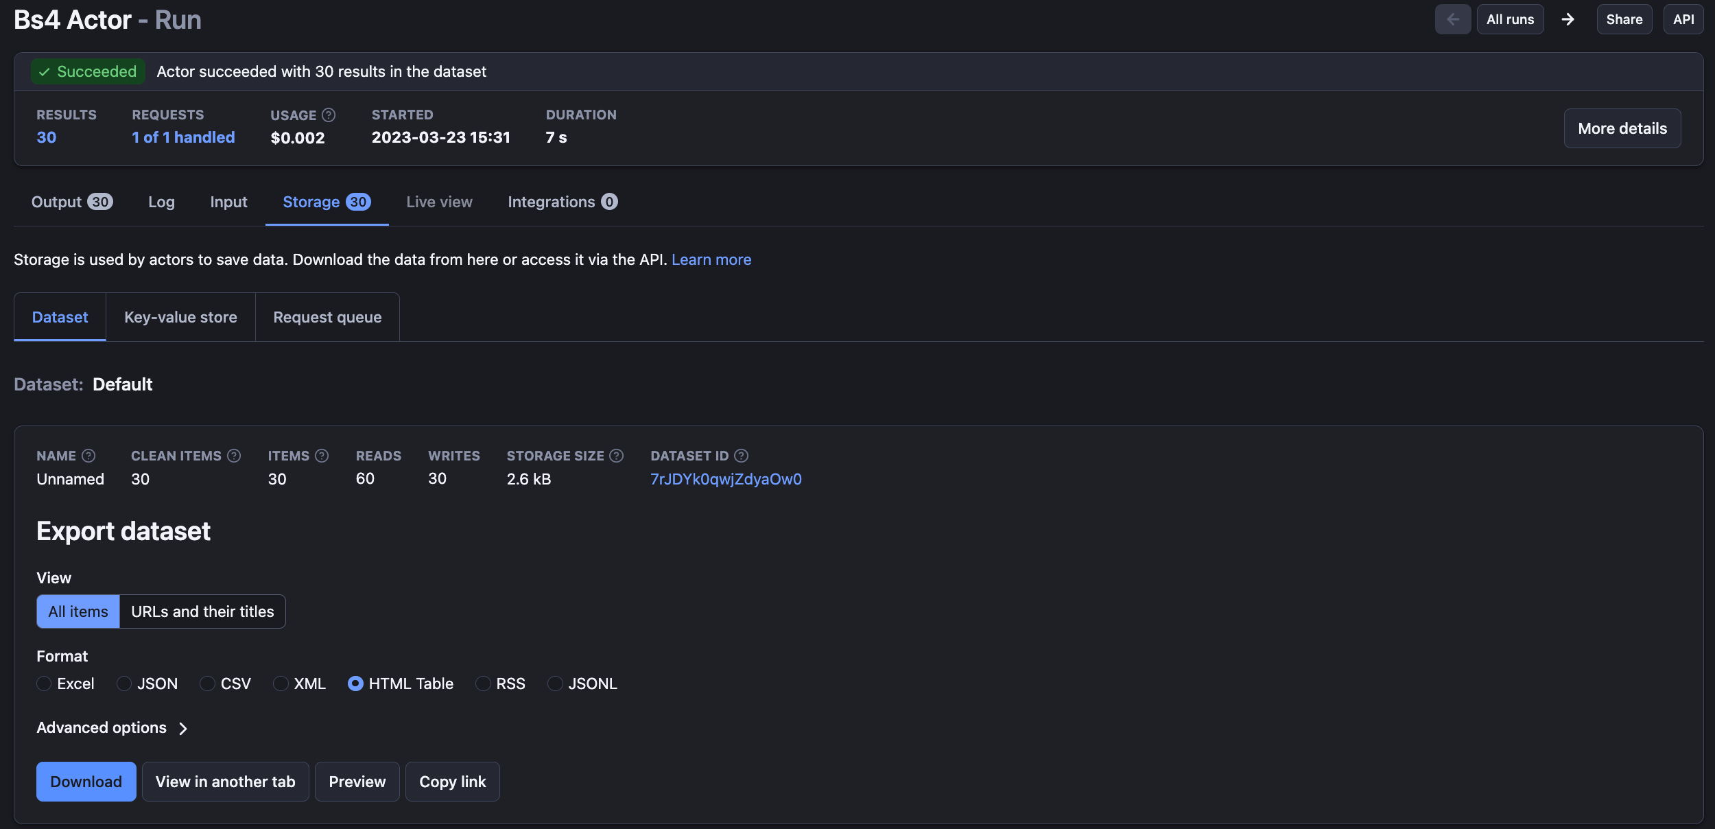Viewport: 1715px width, 829px height.
Task: Expand Advanced options section
Action: [x=112, y=727]
